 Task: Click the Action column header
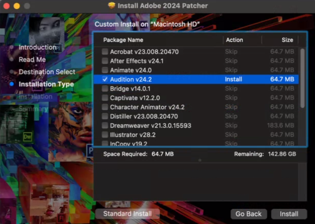pyautogui.click(x=234, y=40)
